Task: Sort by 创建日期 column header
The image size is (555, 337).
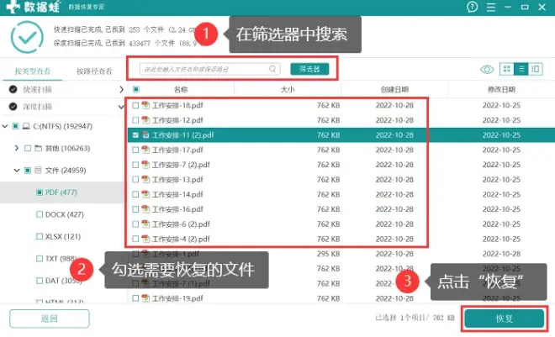Action: [x=394, y=89]
